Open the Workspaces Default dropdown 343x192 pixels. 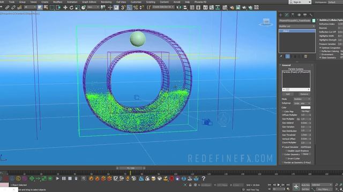coord(335,2)
